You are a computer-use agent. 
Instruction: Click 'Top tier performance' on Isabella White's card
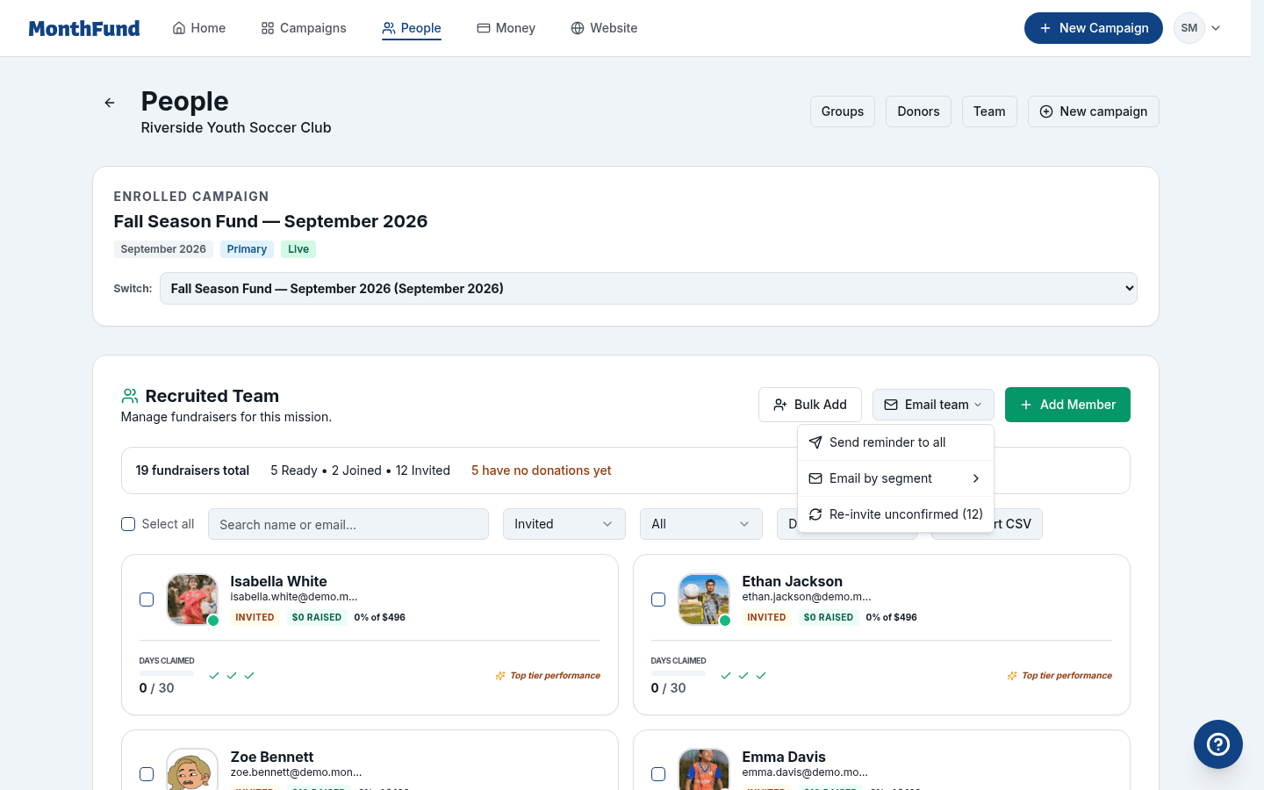click(x=556, y=676)
